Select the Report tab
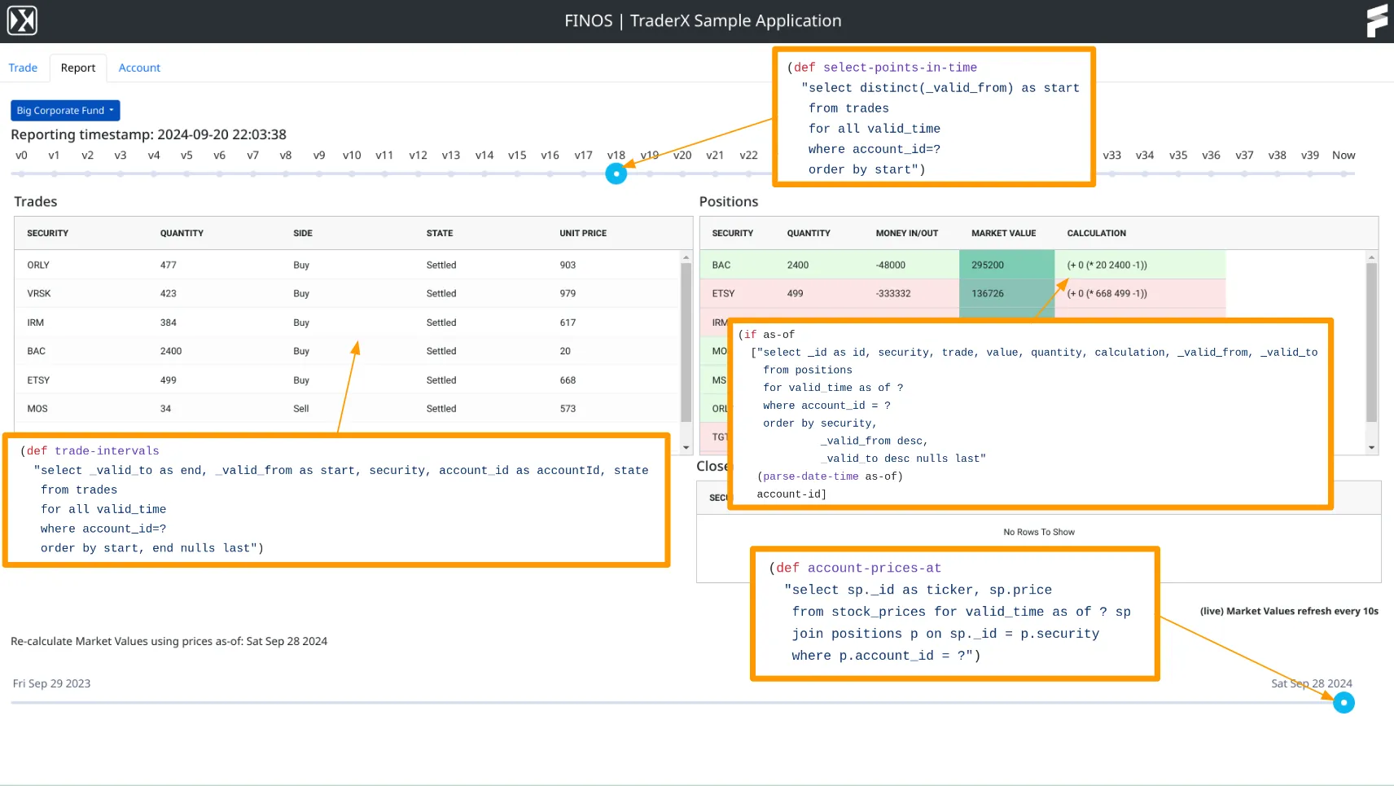 (78, 68)
